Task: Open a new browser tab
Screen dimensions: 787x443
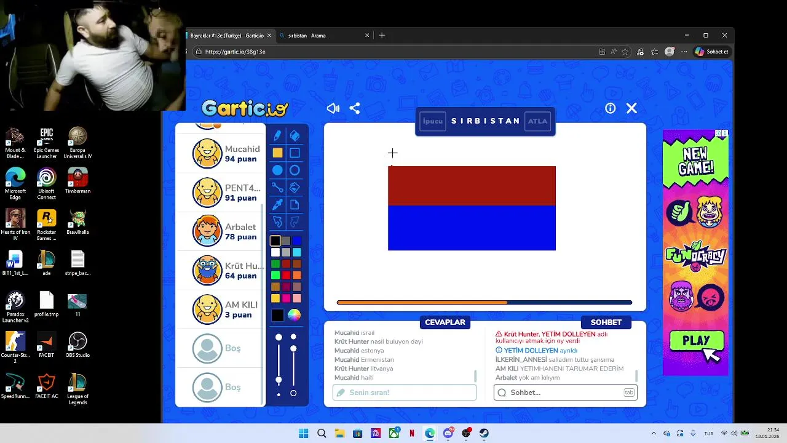Action: (382, 36)
